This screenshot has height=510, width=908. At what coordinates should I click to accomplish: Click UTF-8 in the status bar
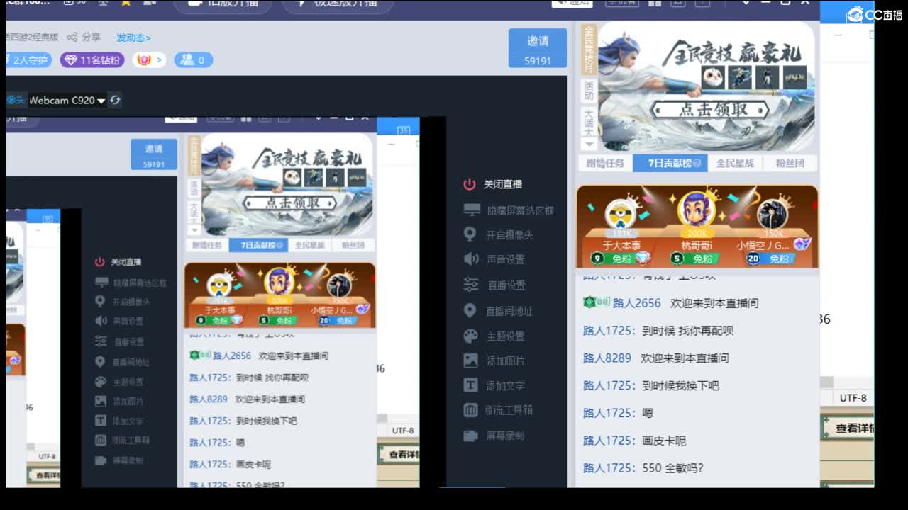(x=853, y=397)
